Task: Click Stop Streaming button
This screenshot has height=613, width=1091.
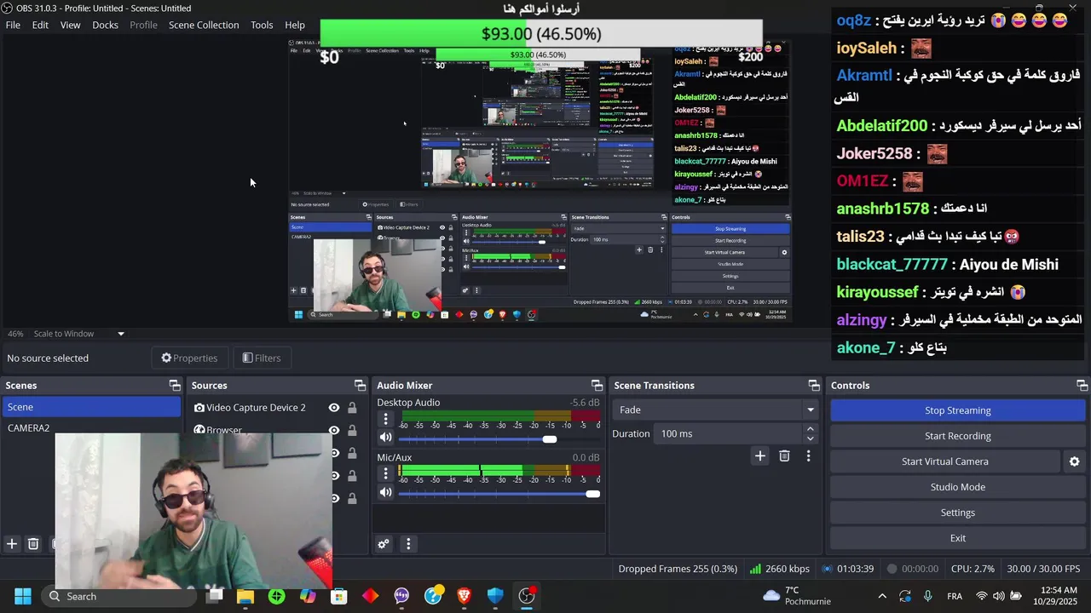Action: click(957, 410)
